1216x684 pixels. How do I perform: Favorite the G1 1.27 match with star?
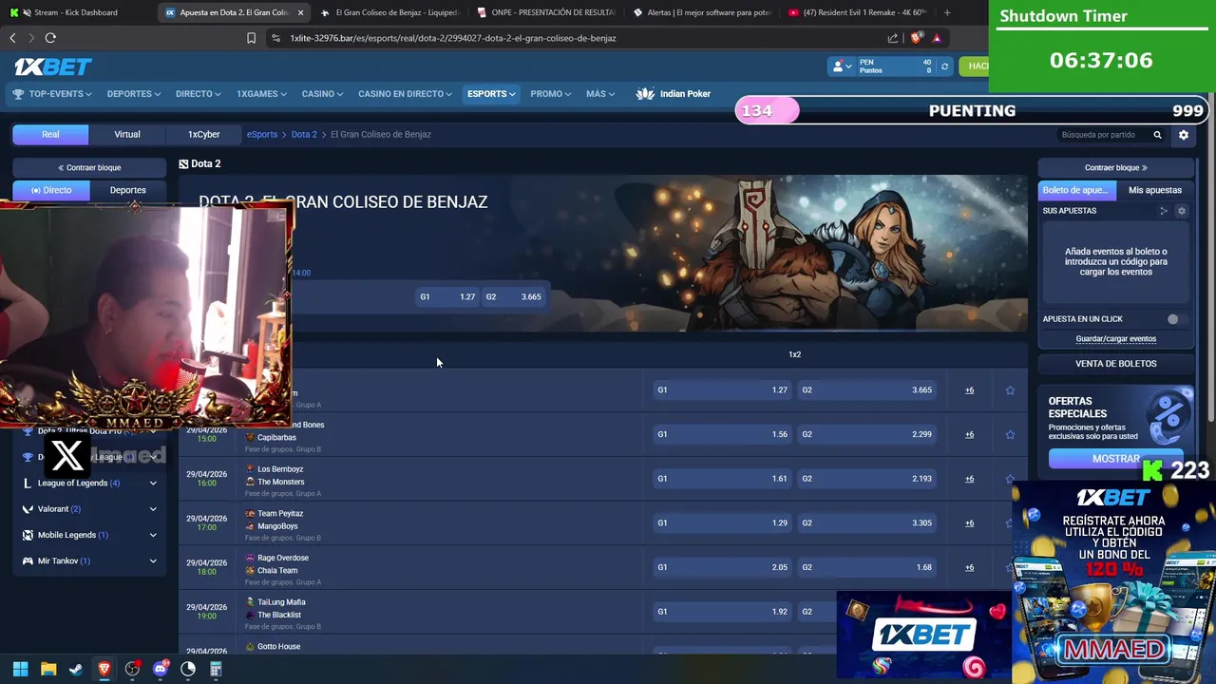pyautogui.click(x=1010, y=390)
